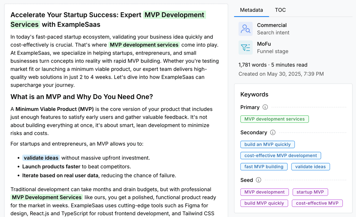Select the 'validate ideas' secondary keyword
Viewport: 356px width, 217px height.
click(310, 167)
